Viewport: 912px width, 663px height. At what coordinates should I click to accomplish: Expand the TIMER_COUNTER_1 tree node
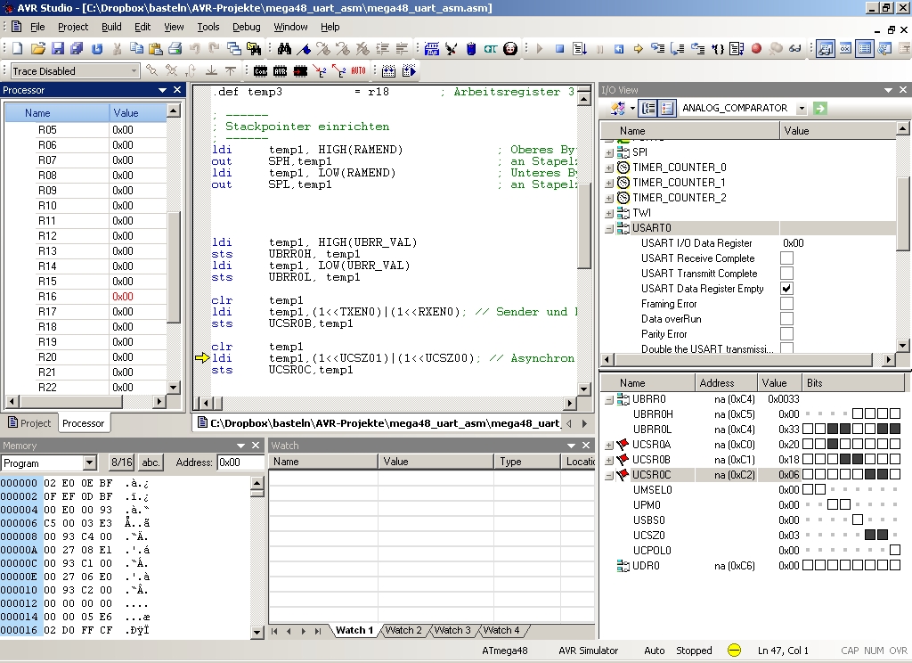point(609,183)
